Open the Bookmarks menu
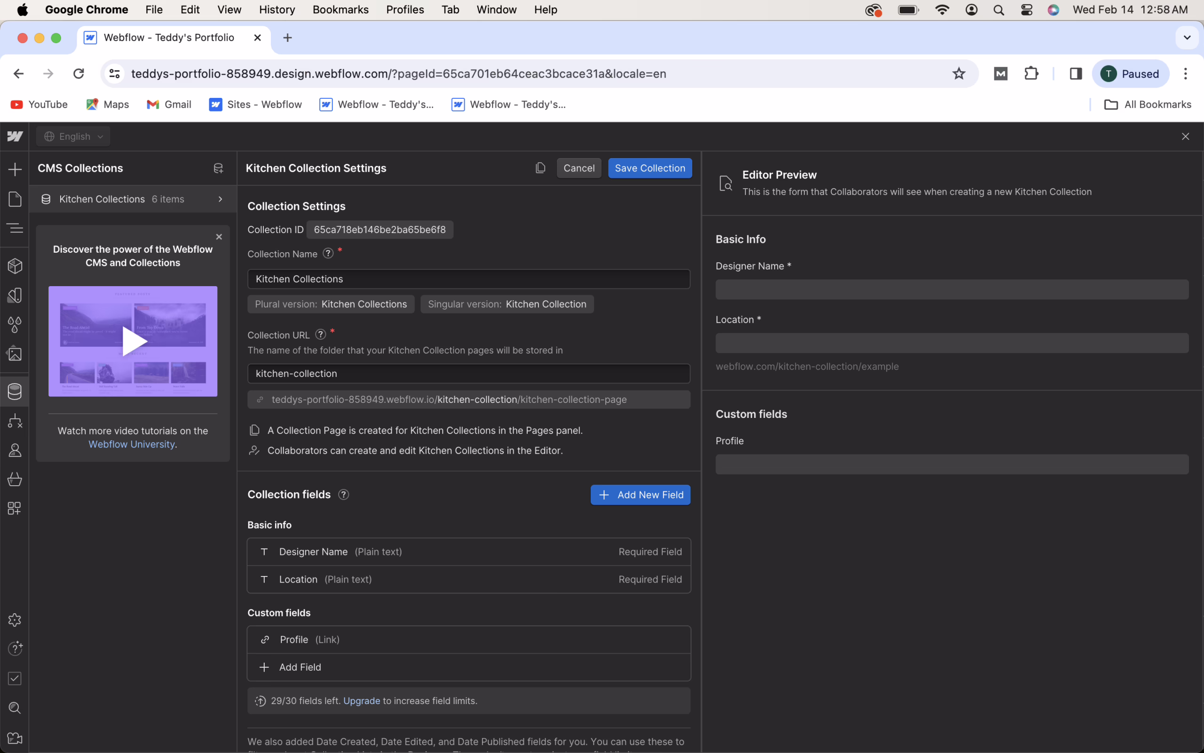Viewport: 1204px width, 753px height. point(341,9)
